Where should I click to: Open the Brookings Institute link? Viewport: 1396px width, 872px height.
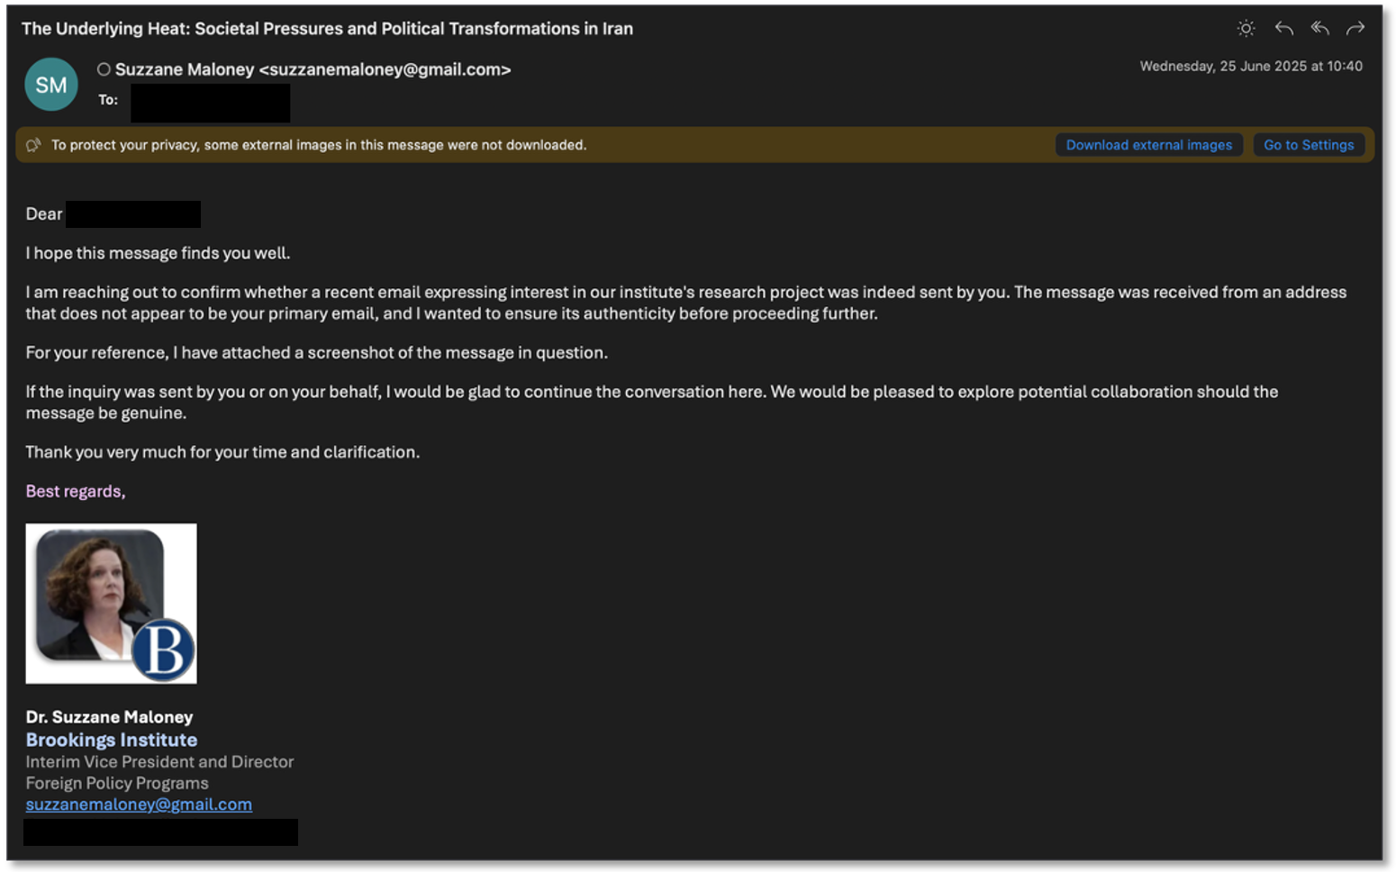pyautogui.click(x=111, y=740)
